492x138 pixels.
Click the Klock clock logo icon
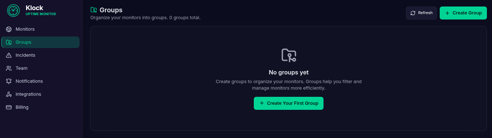pyautogui.click(x=13, y=10)
